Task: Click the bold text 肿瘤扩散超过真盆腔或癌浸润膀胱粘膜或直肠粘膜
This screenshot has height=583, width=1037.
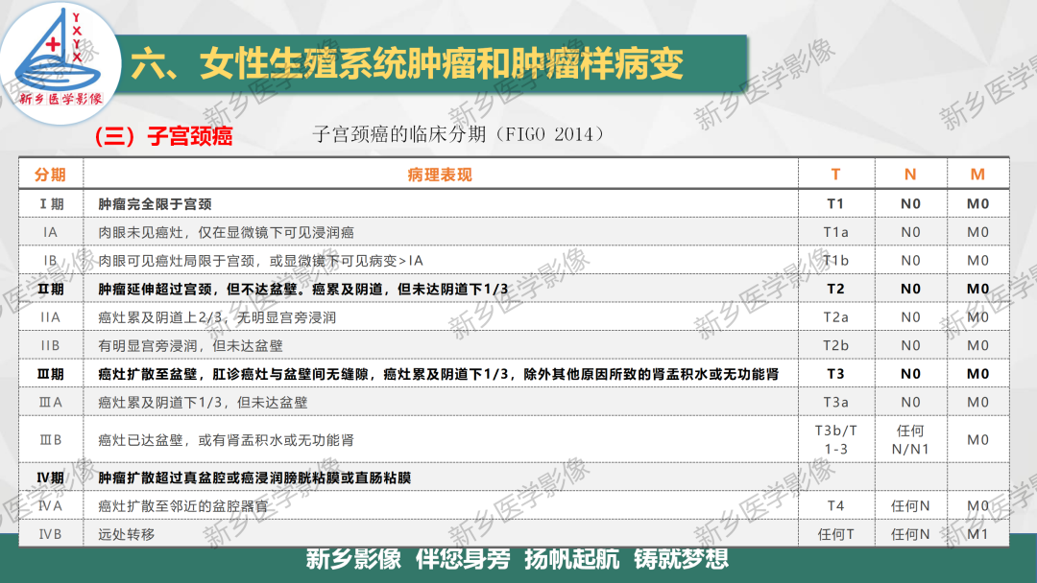Action: pyautogui.click(x=254, y=478)
